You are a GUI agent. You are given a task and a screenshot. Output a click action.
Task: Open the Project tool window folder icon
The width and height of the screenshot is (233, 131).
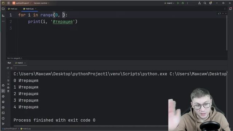3,9
